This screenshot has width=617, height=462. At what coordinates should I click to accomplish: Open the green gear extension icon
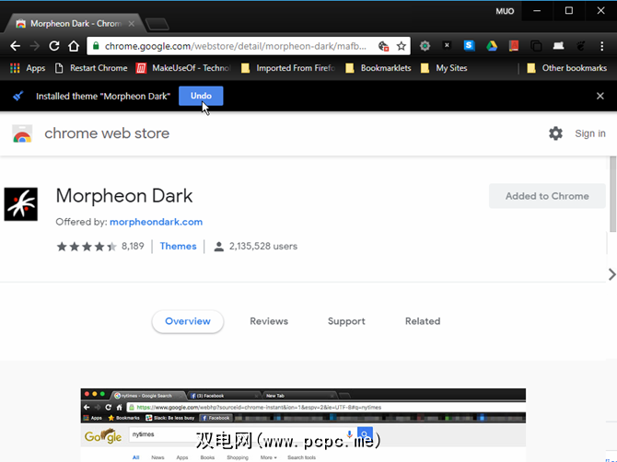[425, 46]
